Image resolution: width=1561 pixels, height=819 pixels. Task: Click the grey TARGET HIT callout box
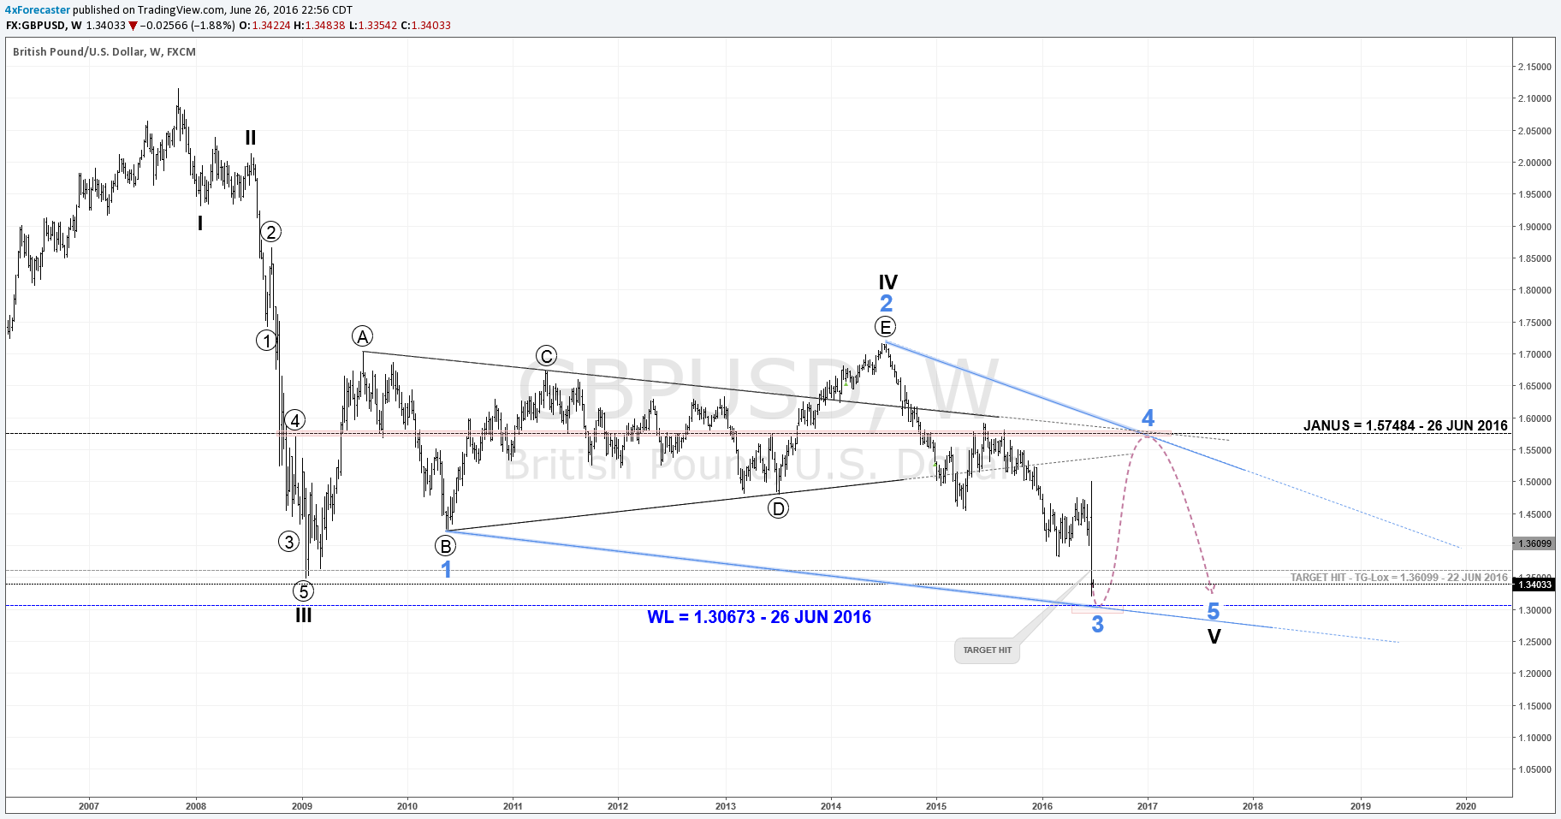click(987, 650)
